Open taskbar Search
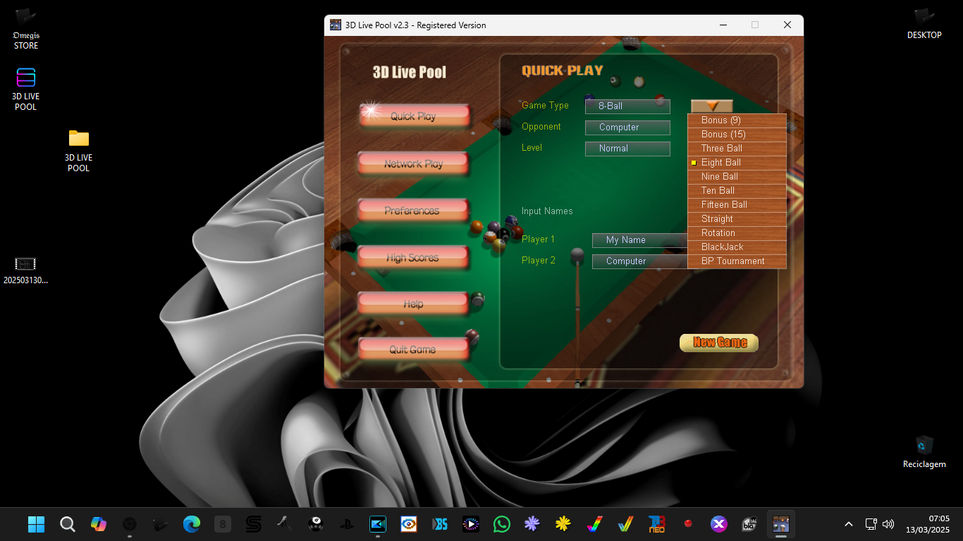This screenshot has height=541, width=963. coord(67,524)
